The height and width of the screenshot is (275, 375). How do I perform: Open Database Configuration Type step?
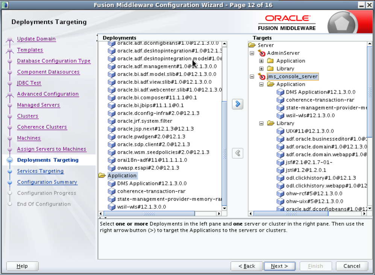click(54, 61)
